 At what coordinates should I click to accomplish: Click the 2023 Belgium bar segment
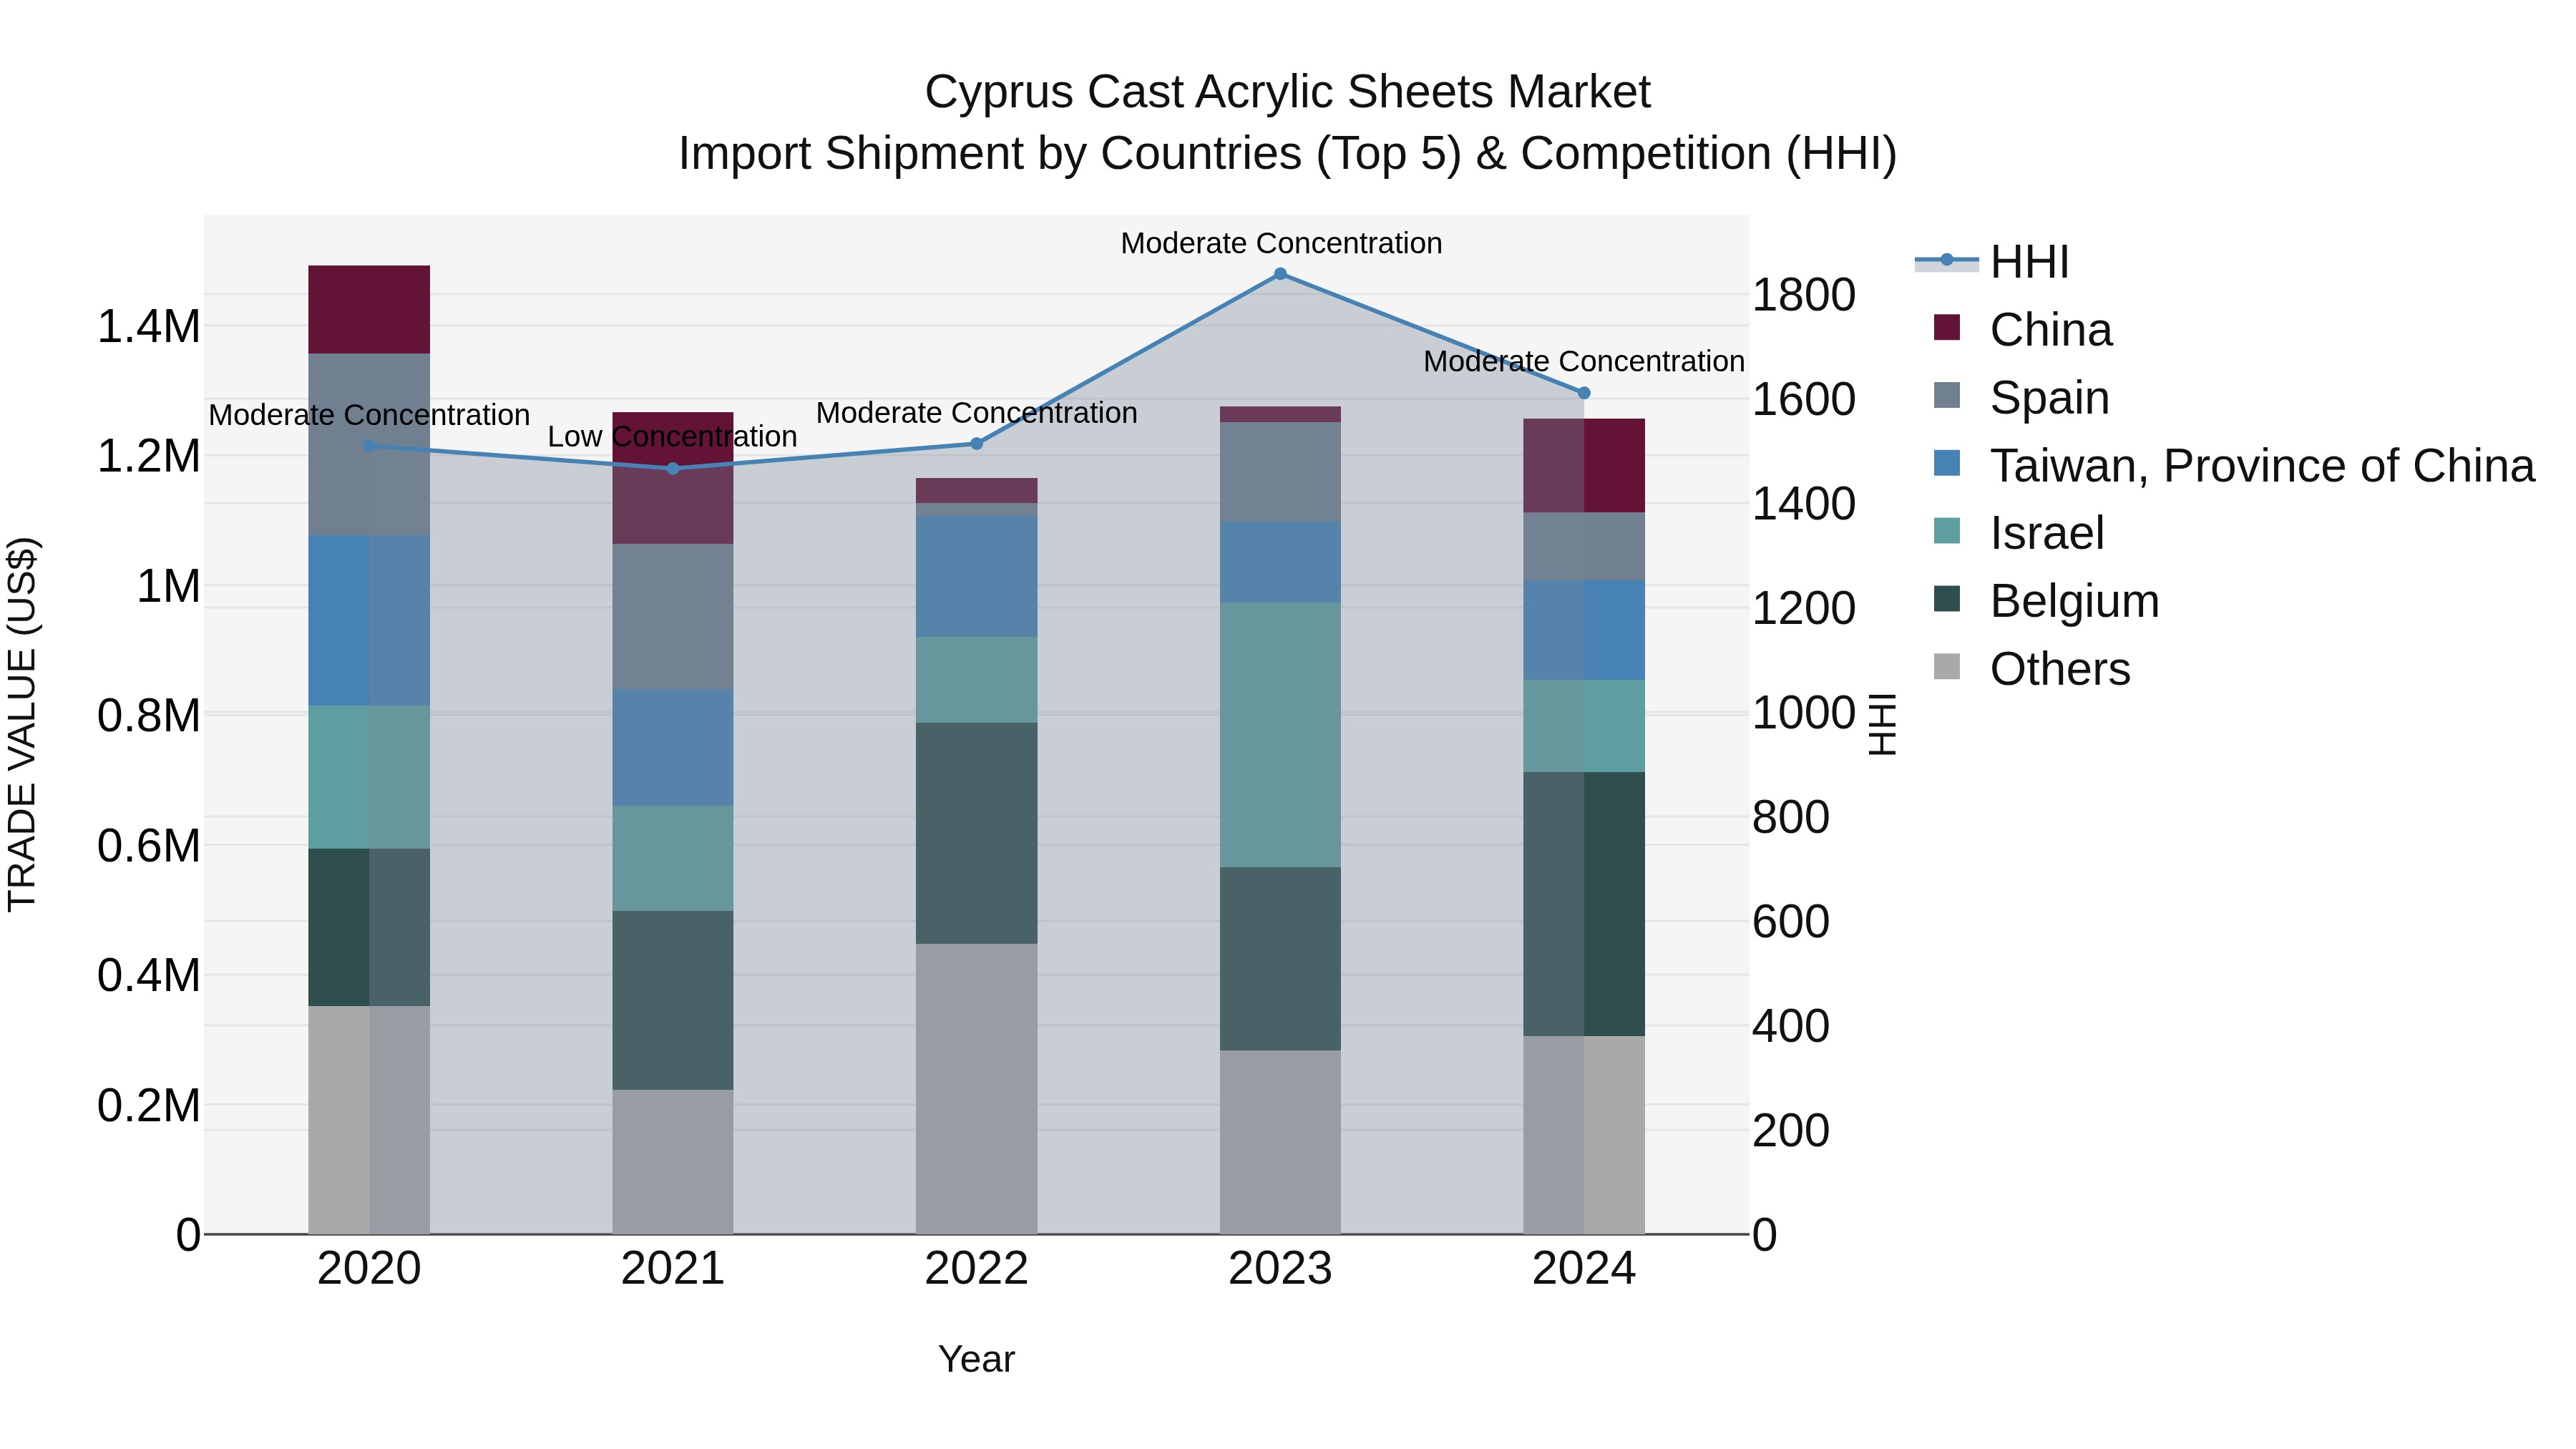pos(1280,959)
